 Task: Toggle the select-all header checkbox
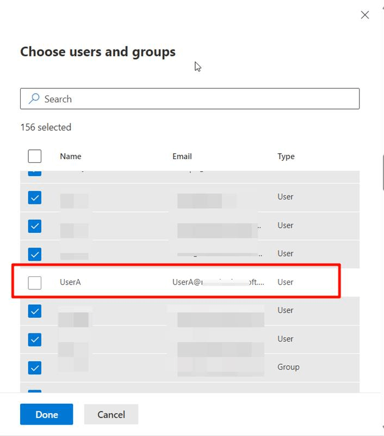point(35,156)
